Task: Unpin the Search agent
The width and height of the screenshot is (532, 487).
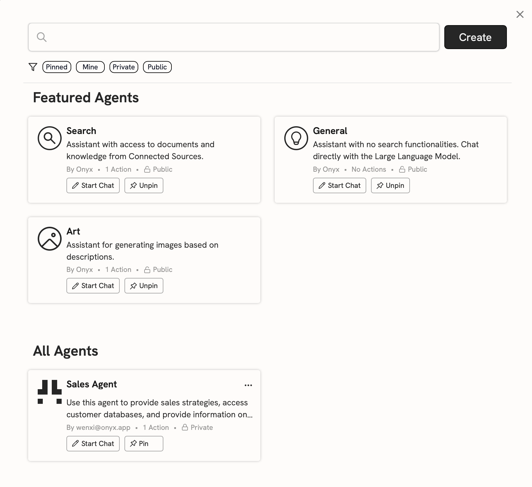Action: 144,185
